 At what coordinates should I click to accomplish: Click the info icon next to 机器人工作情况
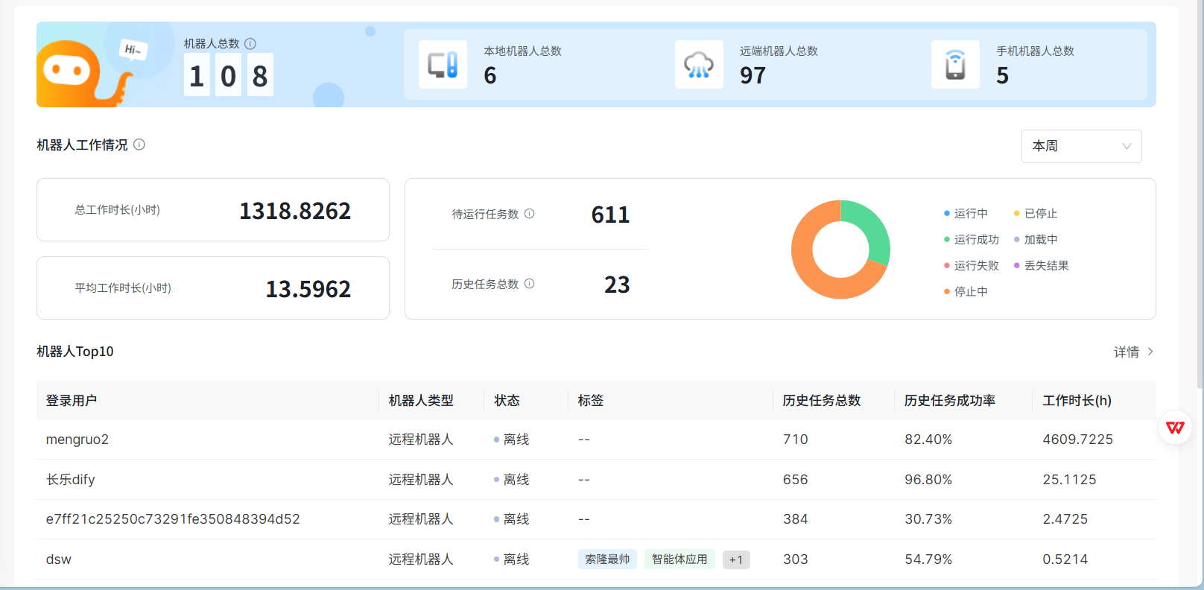tap(139, 145)
